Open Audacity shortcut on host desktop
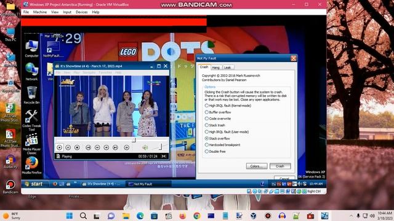The image size is (394, 221). pos(10,161)
